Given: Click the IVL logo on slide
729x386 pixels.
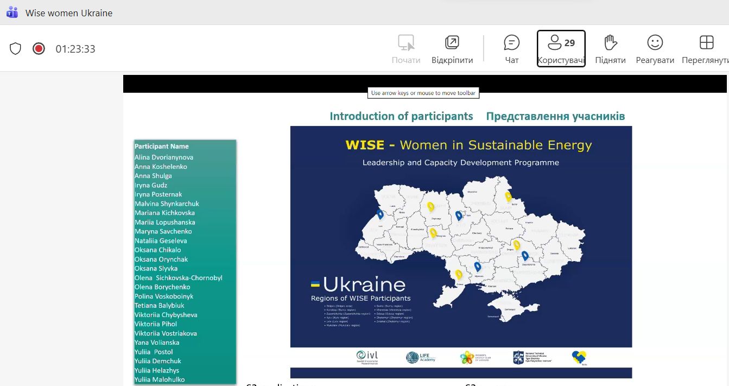Looking at the screenshot, I should pos(367,357).
